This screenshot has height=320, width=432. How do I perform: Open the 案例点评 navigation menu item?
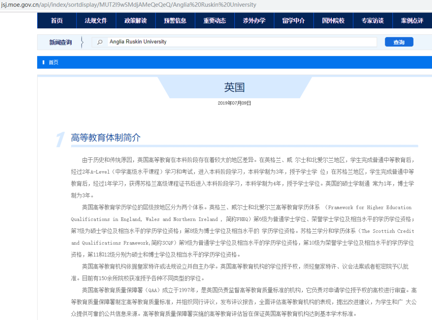[x=412, y=20]
